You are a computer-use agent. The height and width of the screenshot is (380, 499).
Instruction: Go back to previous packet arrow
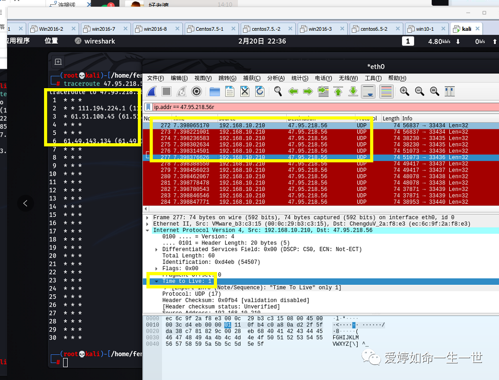[x=293, y=91]
